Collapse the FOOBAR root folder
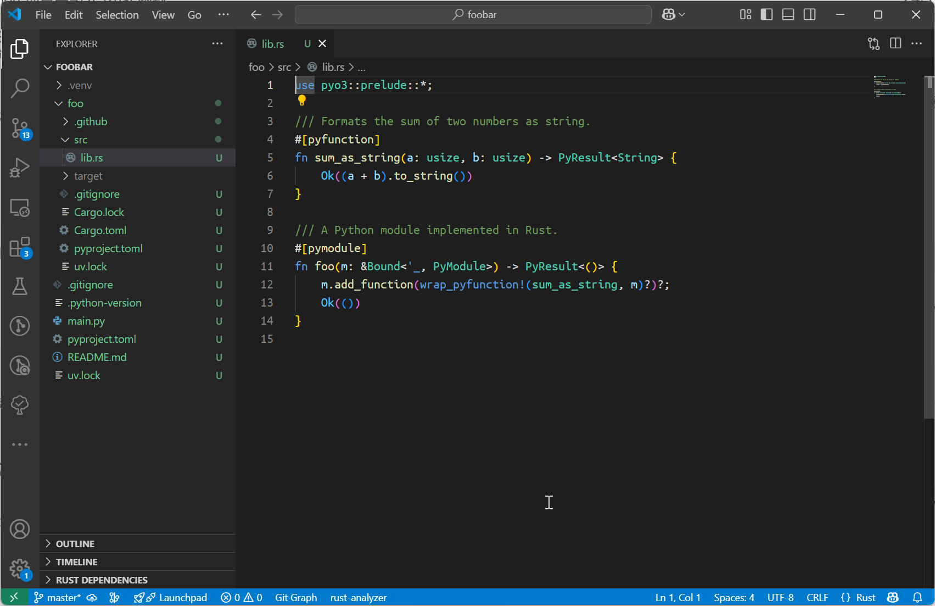Image resolution: width=935 pixels, height=606 pixels. click(138, 67)
